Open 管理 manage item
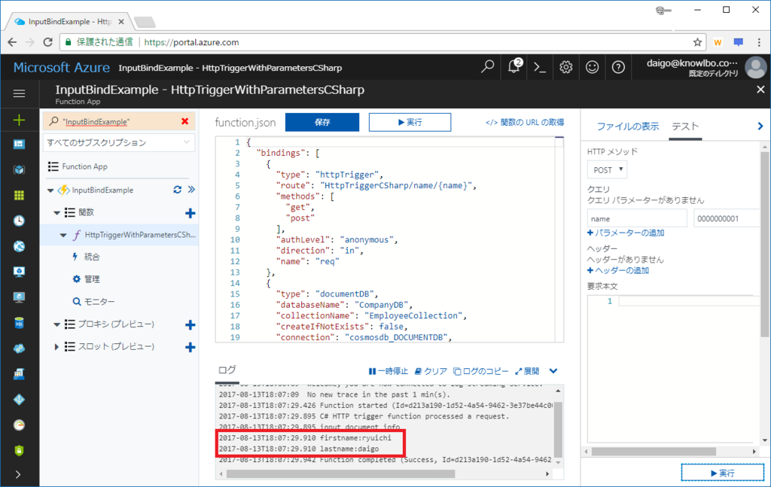The height and width of the screenshot is (487, 771). coord(92,279)
